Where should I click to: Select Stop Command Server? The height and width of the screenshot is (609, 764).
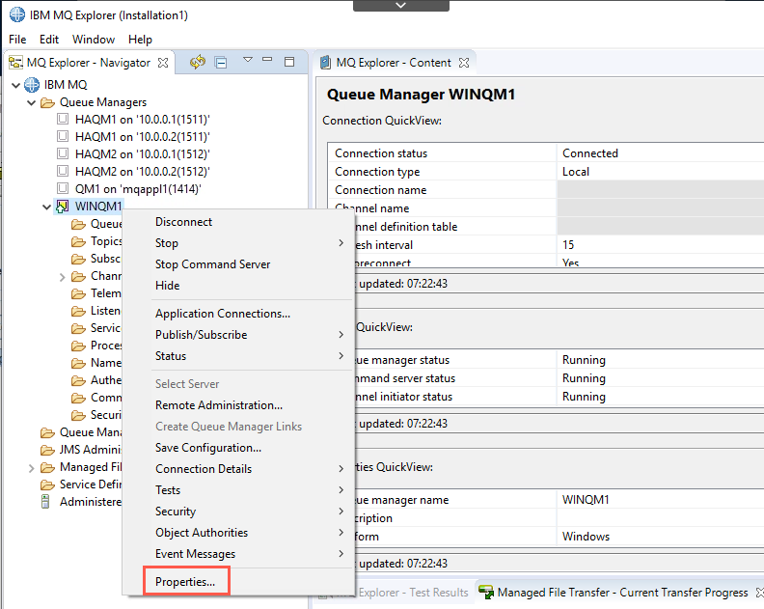[212, 264]
